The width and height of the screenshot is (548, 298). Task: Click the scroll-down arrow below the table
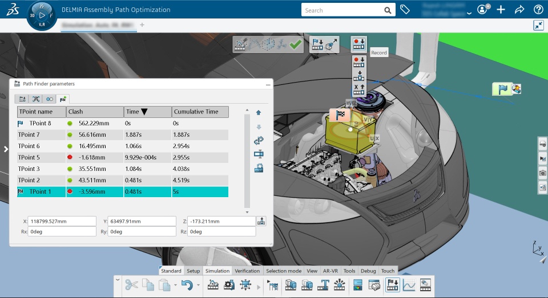247,212
